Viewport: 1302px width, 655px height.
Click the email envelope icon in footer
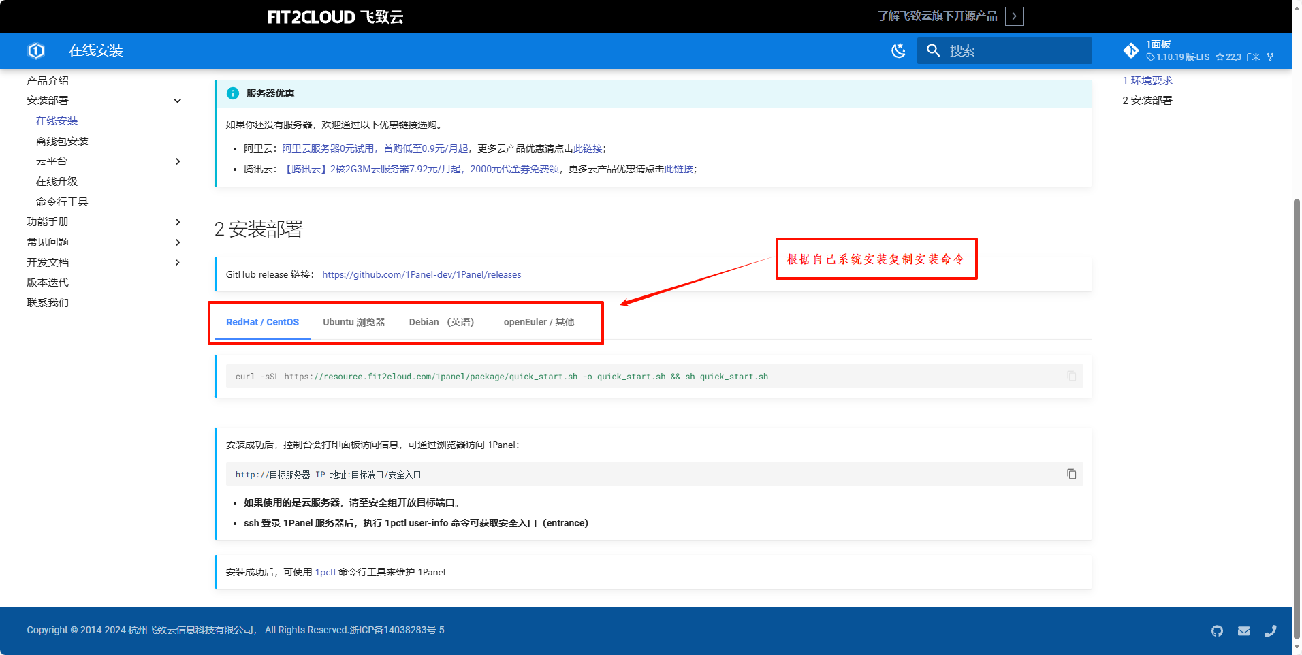[x=1244, y=630]
